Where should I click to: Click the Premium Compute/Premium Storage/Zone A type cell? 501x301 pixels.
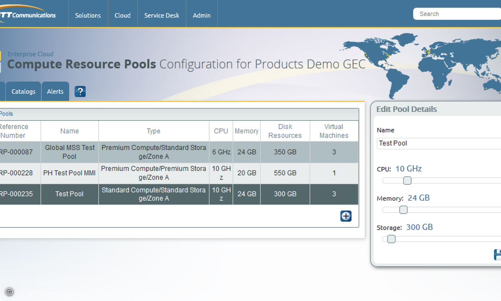pyautogui.click(x=154, y=173)
